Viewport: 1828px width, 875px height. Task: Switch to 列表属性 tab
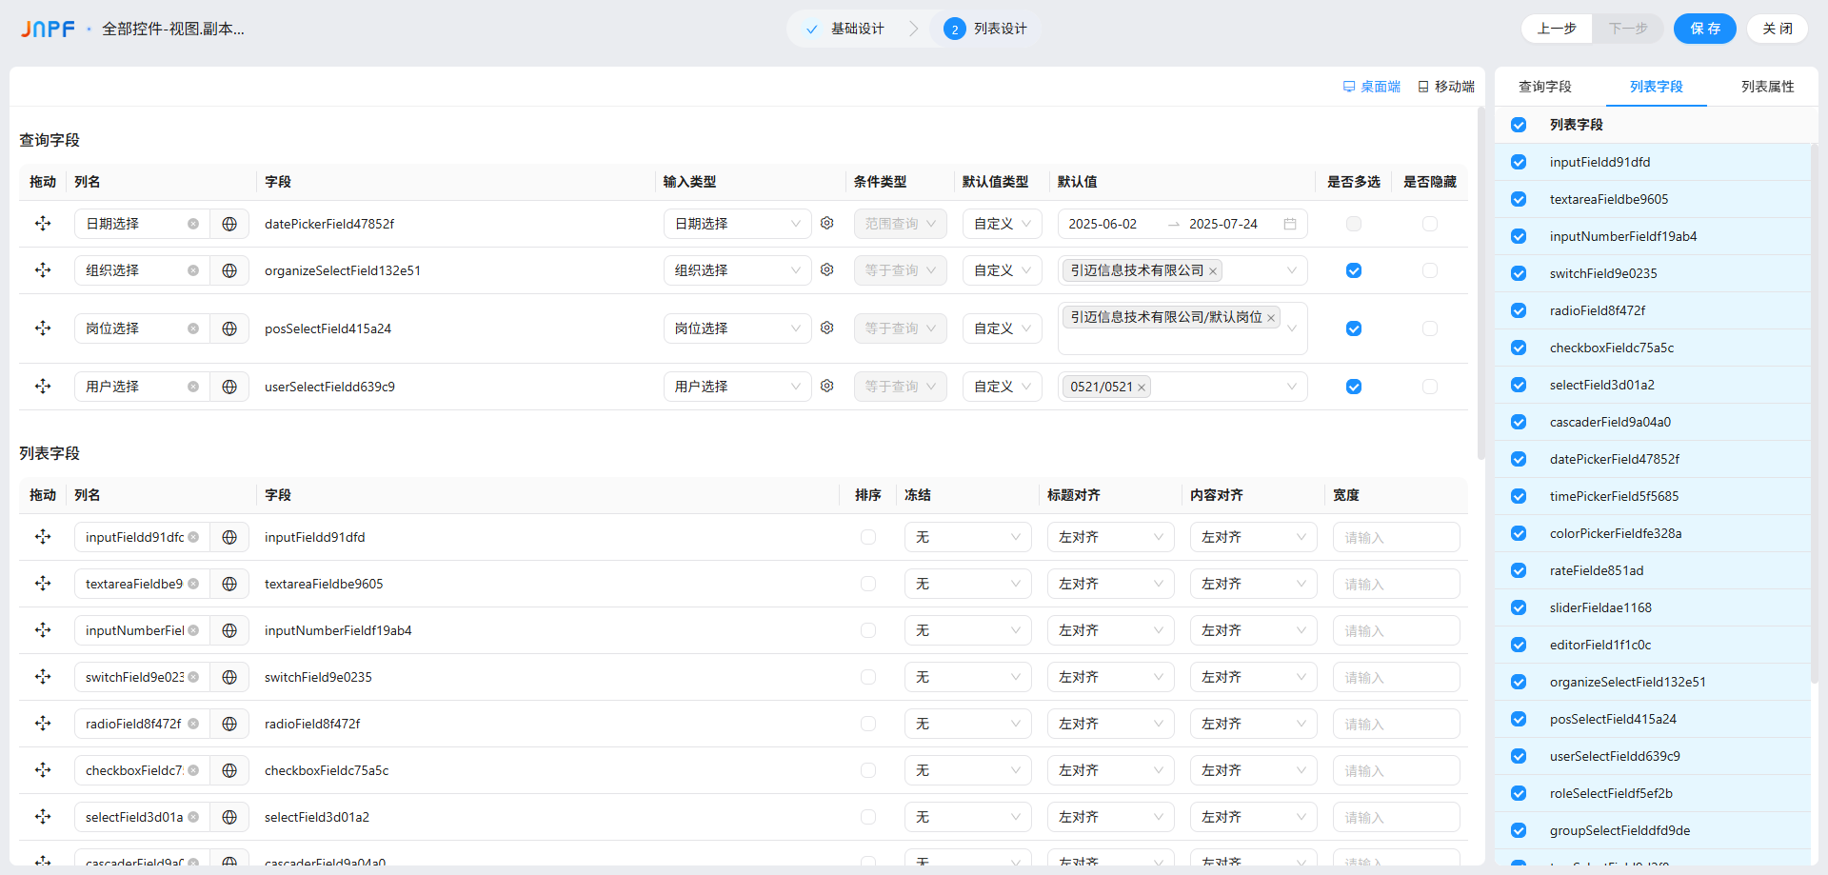point(1767,87)
